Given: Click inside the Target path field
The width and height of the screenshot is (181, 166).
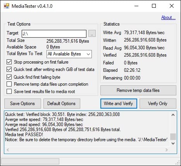Looking at the screenshot, I should [54, 34].
